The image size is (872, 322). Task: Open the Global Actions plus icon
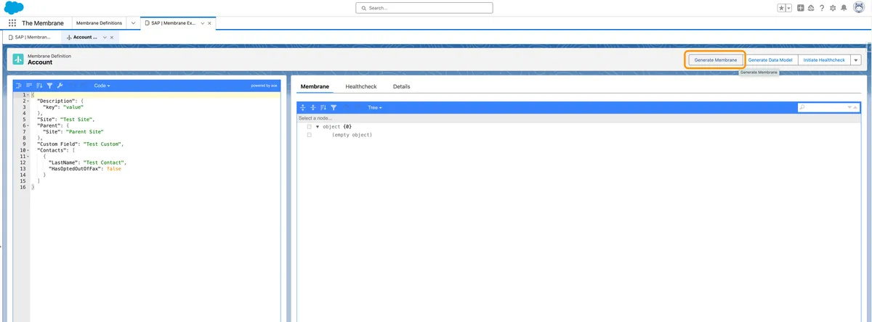point(800,8)
